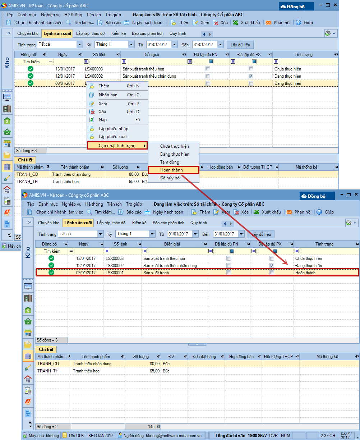Viewport: 360px width, 440px height.
Task: Expand the Kho sidebar using the front window's double-arrow
Action: 28,223
